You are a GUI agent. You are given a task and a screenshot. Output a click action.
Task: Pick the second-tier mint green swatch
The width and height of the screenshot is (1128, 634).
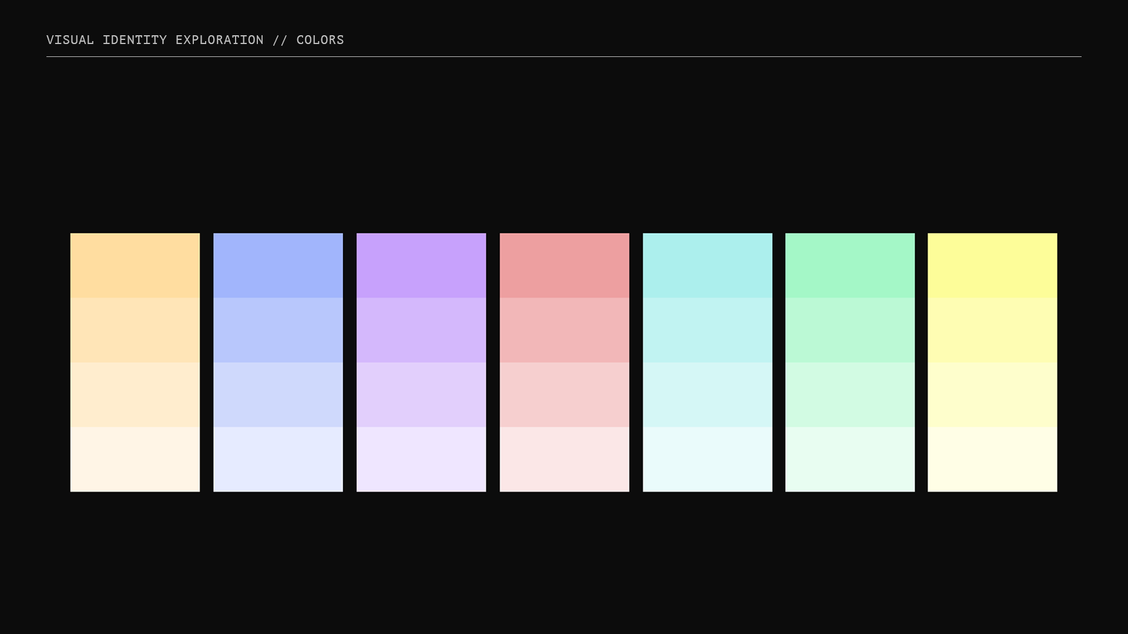[850, 330]
